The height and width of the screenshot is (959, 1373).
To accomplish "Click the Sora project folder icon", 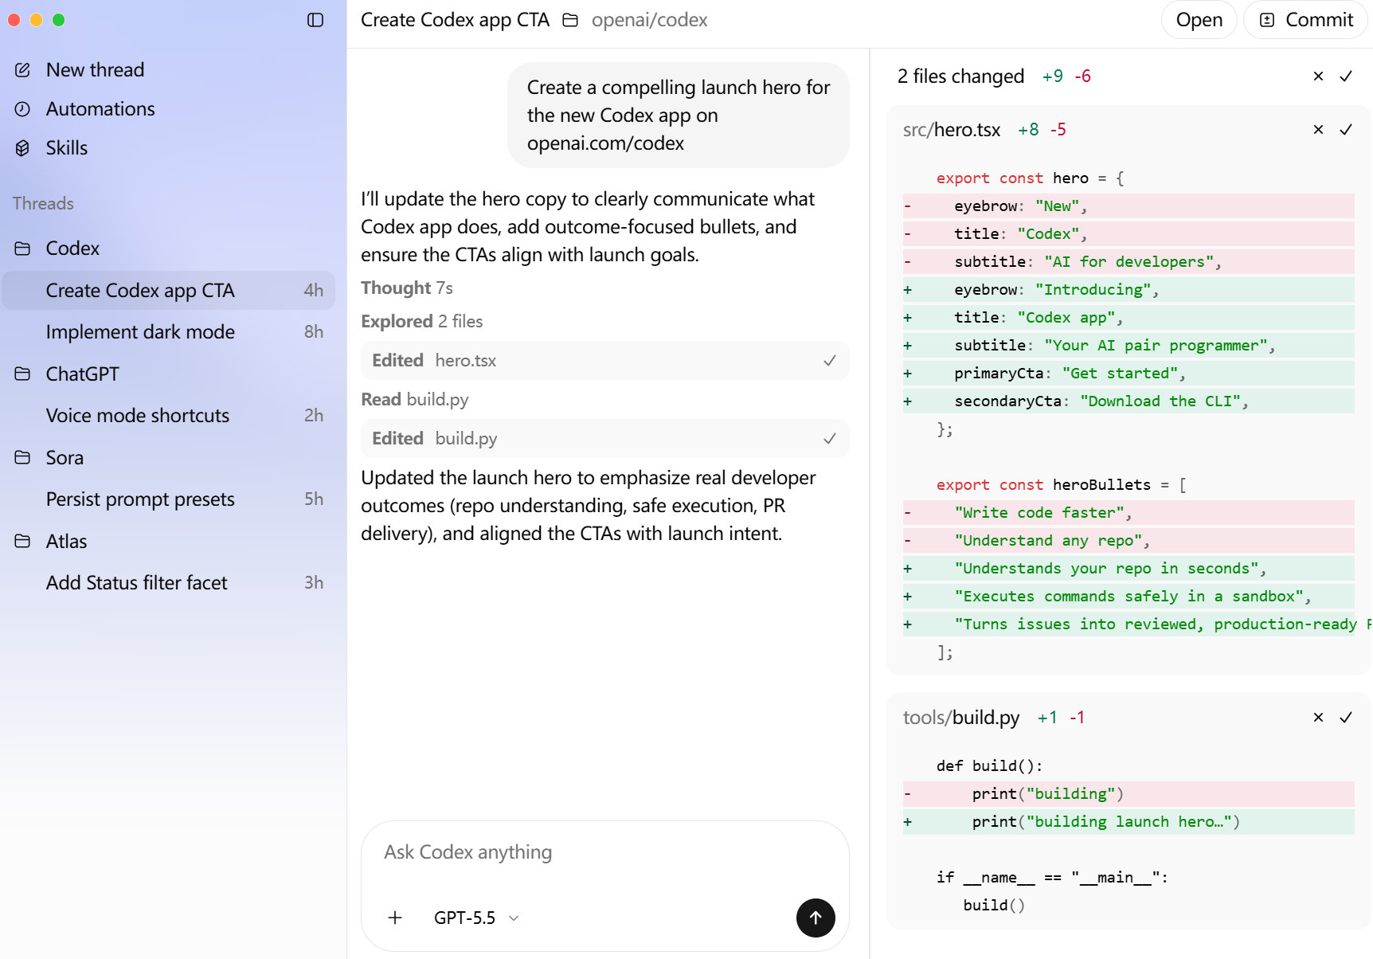I will pyautogui.click(x=22, y=457).
